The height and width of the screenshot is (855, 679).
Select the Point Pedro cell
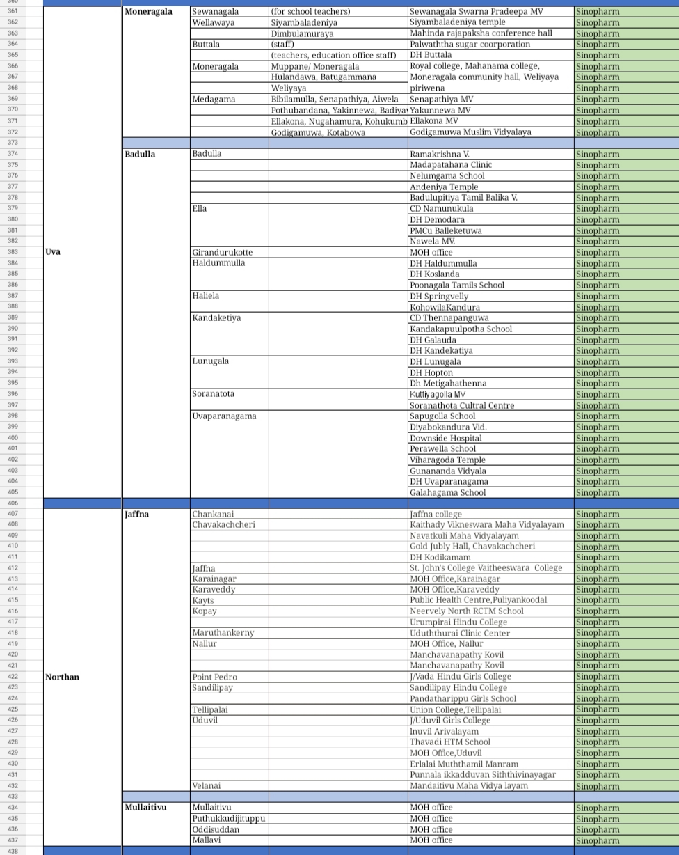tap(230, 677)
